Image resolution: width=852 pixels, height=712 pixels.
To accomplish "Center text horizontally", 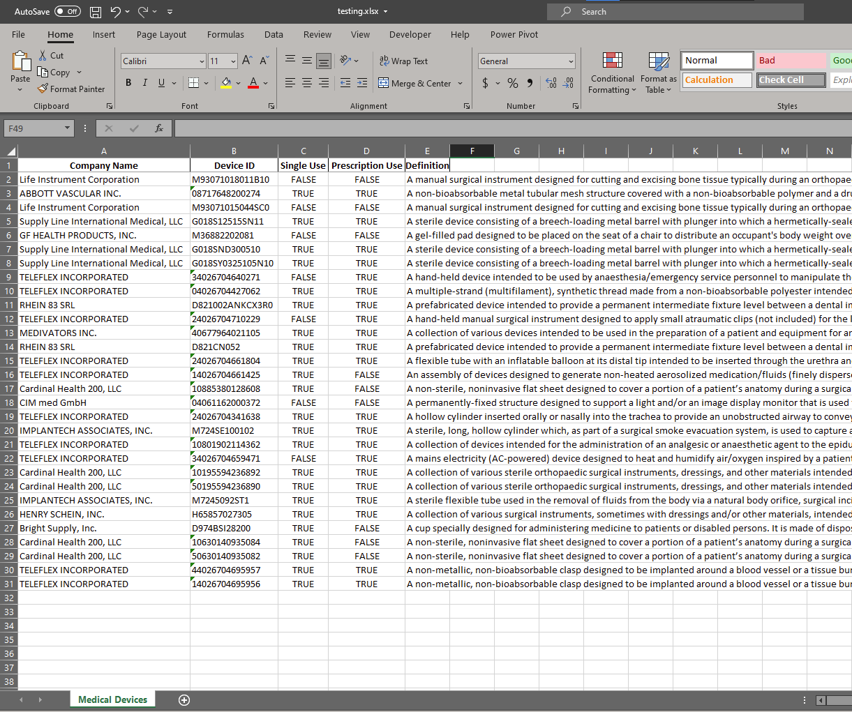I will tap(307, 83).
